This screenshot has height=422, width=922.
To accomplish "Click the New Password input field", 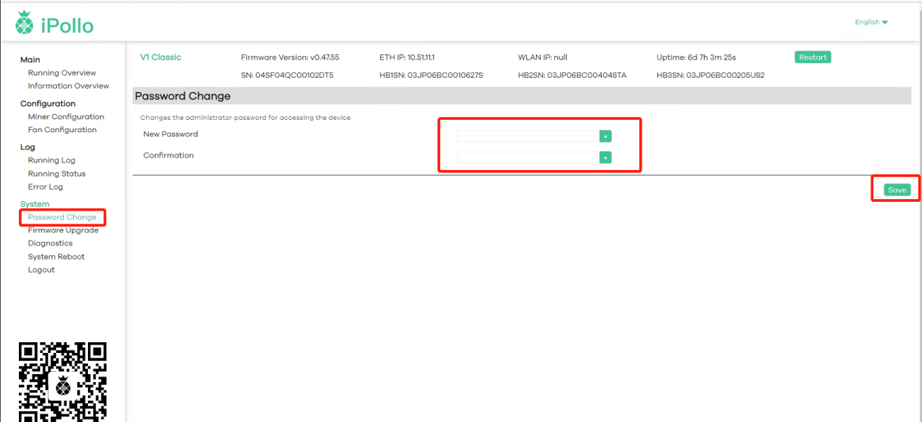I will point(527,136).
